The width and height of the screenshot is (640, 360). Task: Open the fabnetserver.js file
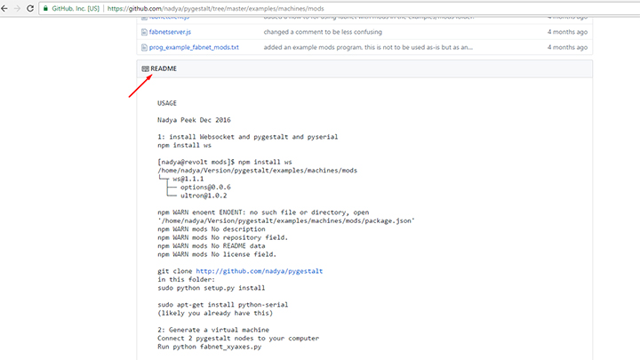[170, 32]
